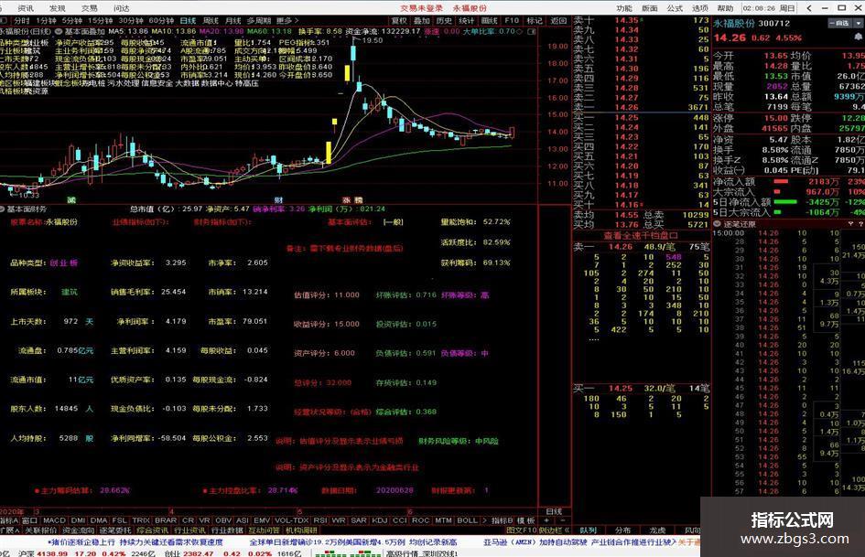Open the 逐笔委托 bottom tab

coord(115,530)
